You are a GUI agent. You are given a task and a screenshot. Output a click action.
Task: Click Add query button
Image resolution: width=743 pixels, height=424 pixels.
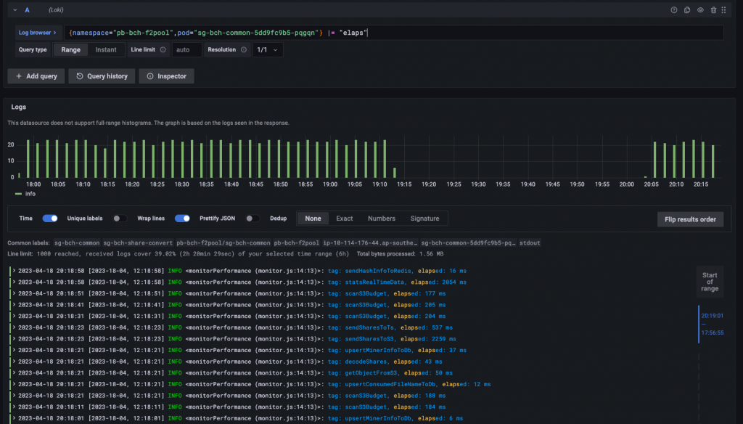click(x=36, y=76)
